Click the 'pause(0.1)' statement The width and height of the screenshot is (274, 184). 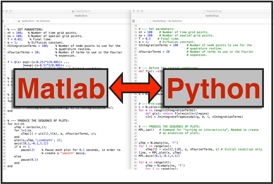pos(29,160)
